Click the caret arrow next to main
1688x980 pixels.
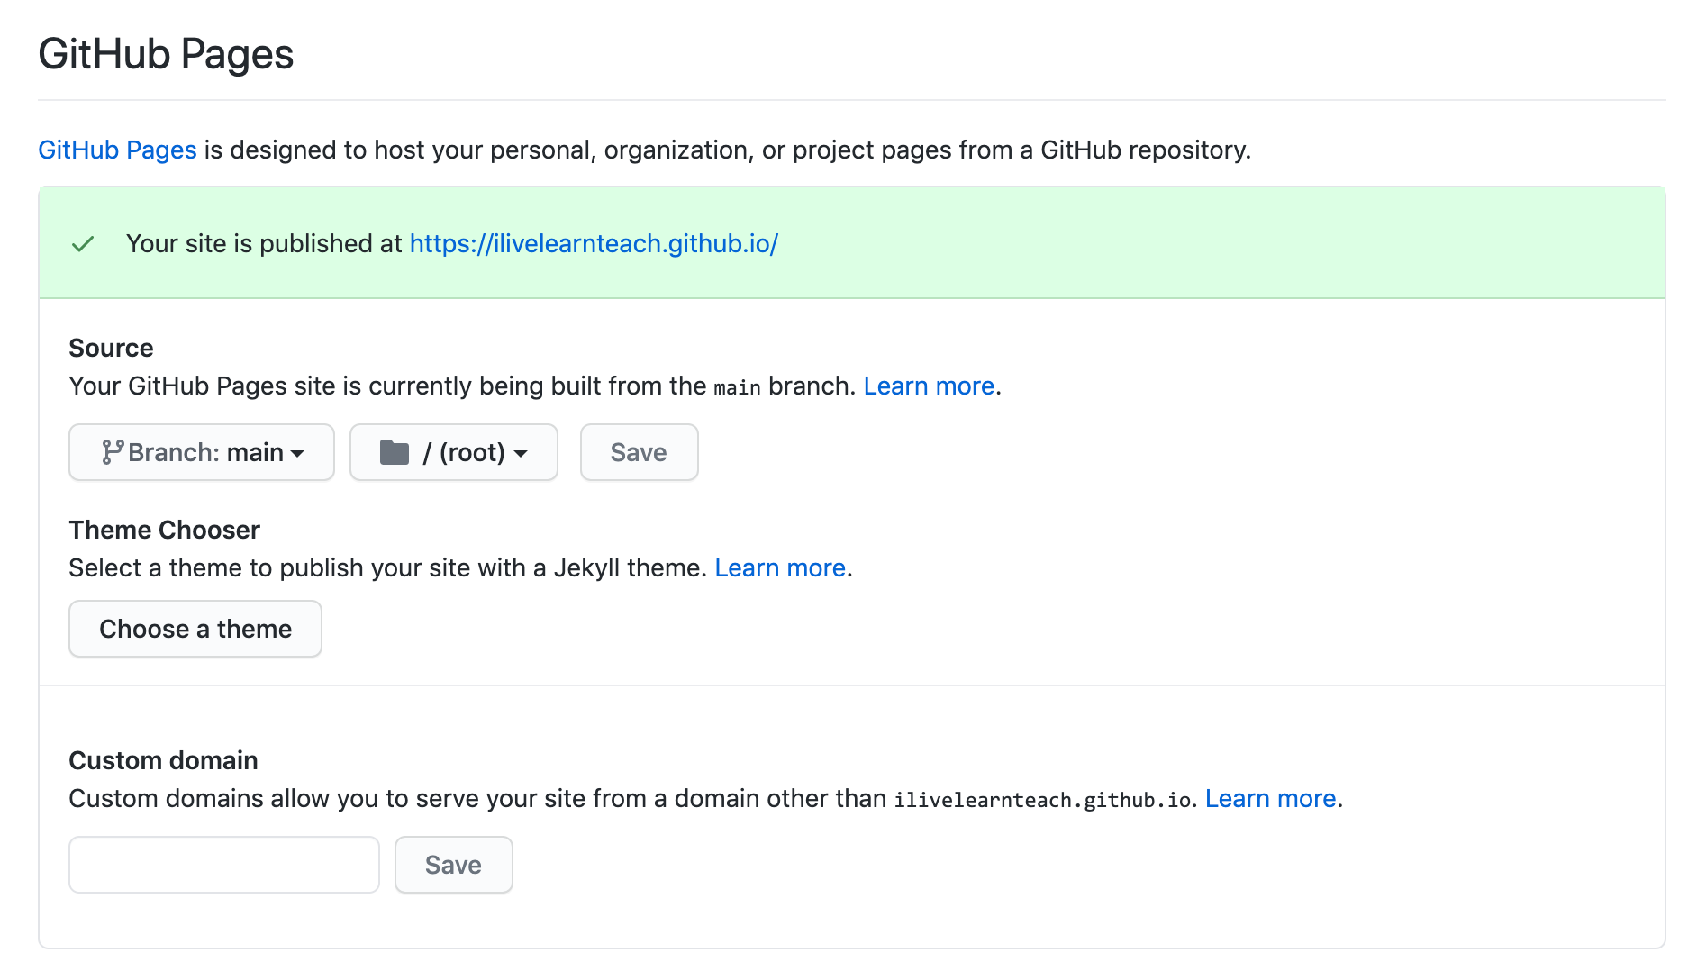[x=298, y=454]
